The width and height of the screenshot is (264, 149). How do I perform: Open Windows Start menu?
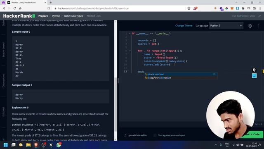(x=6, y=145)
